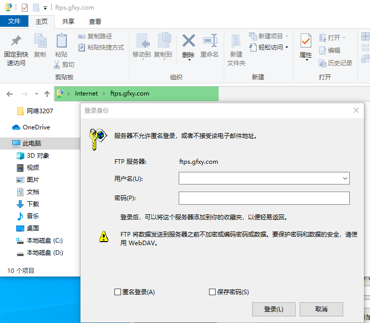The image size is (370, 323).
Task: Click the Copy icon in ribbon
Action: pyautogui.click(x=40, y=41)
